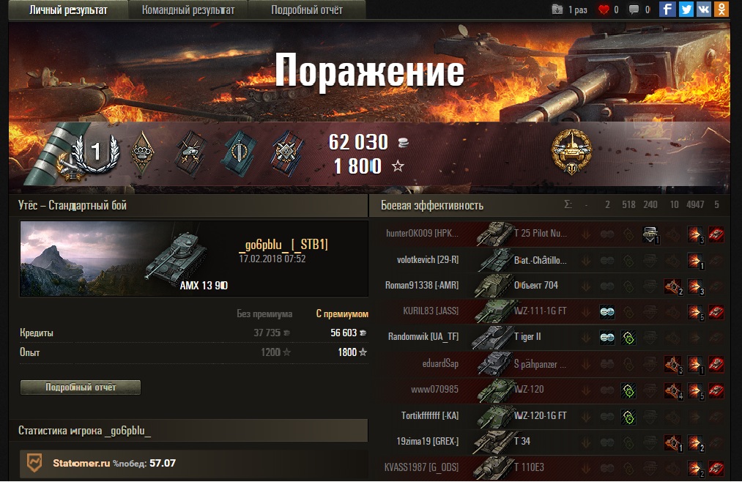
Task: Click the red heart likes icon
Action: (x=604, y=10)
